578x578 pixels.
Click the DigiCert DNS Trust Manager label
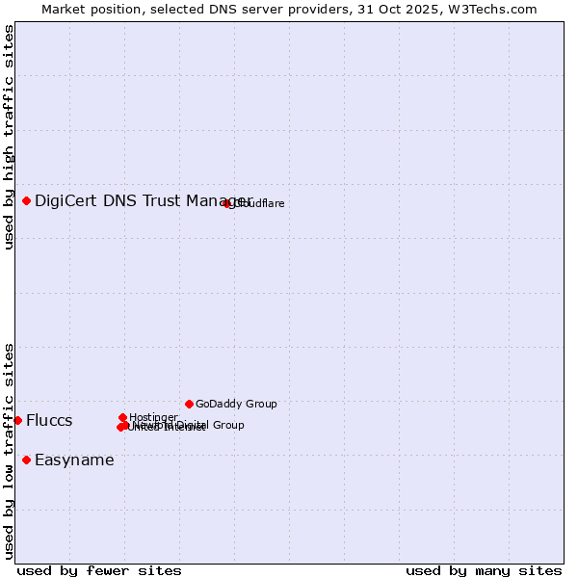point(143,200)
